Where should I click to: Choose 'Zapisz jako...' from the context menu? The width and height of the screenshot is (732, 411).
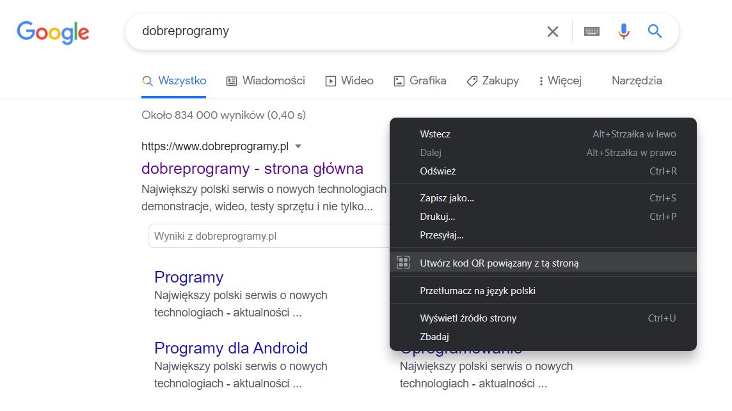click(448, 198)
